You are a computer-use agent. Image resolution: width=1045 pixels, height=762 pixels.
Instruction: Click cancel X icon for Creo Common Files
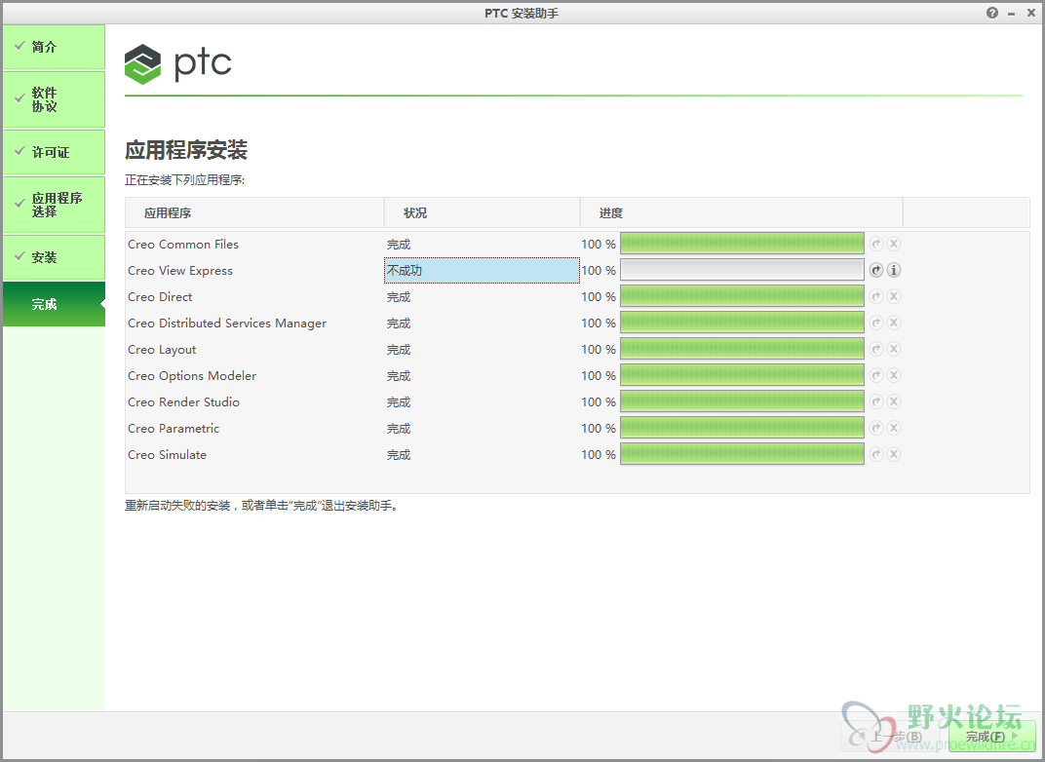coord(894,244)
